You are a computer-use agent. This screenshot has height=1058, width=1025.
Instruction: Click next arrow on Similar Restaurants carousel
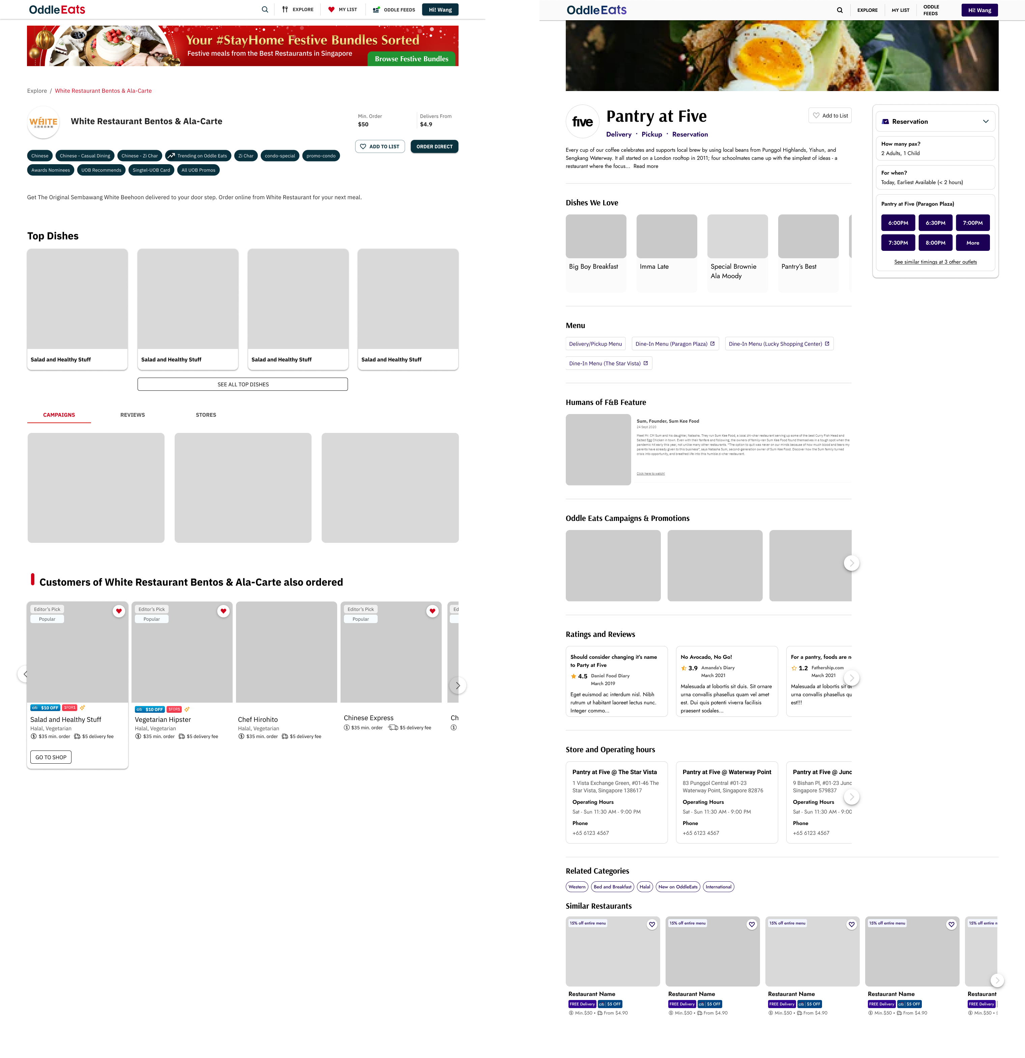click(997, 980)
